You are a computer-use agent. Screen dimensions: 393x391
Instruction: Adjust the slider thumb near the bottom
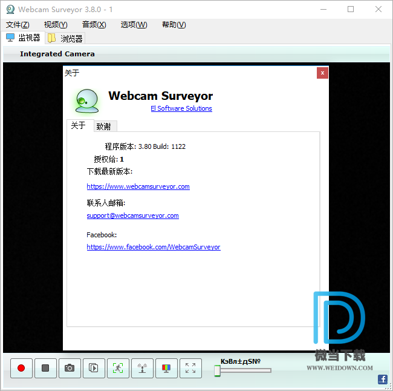click(217, 370)
